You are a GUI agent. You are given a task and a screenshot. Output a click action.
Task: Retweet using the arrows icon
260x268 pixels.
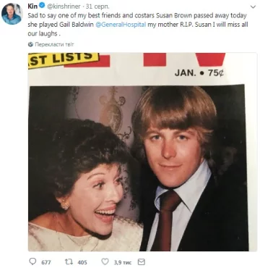pos(69,261)
